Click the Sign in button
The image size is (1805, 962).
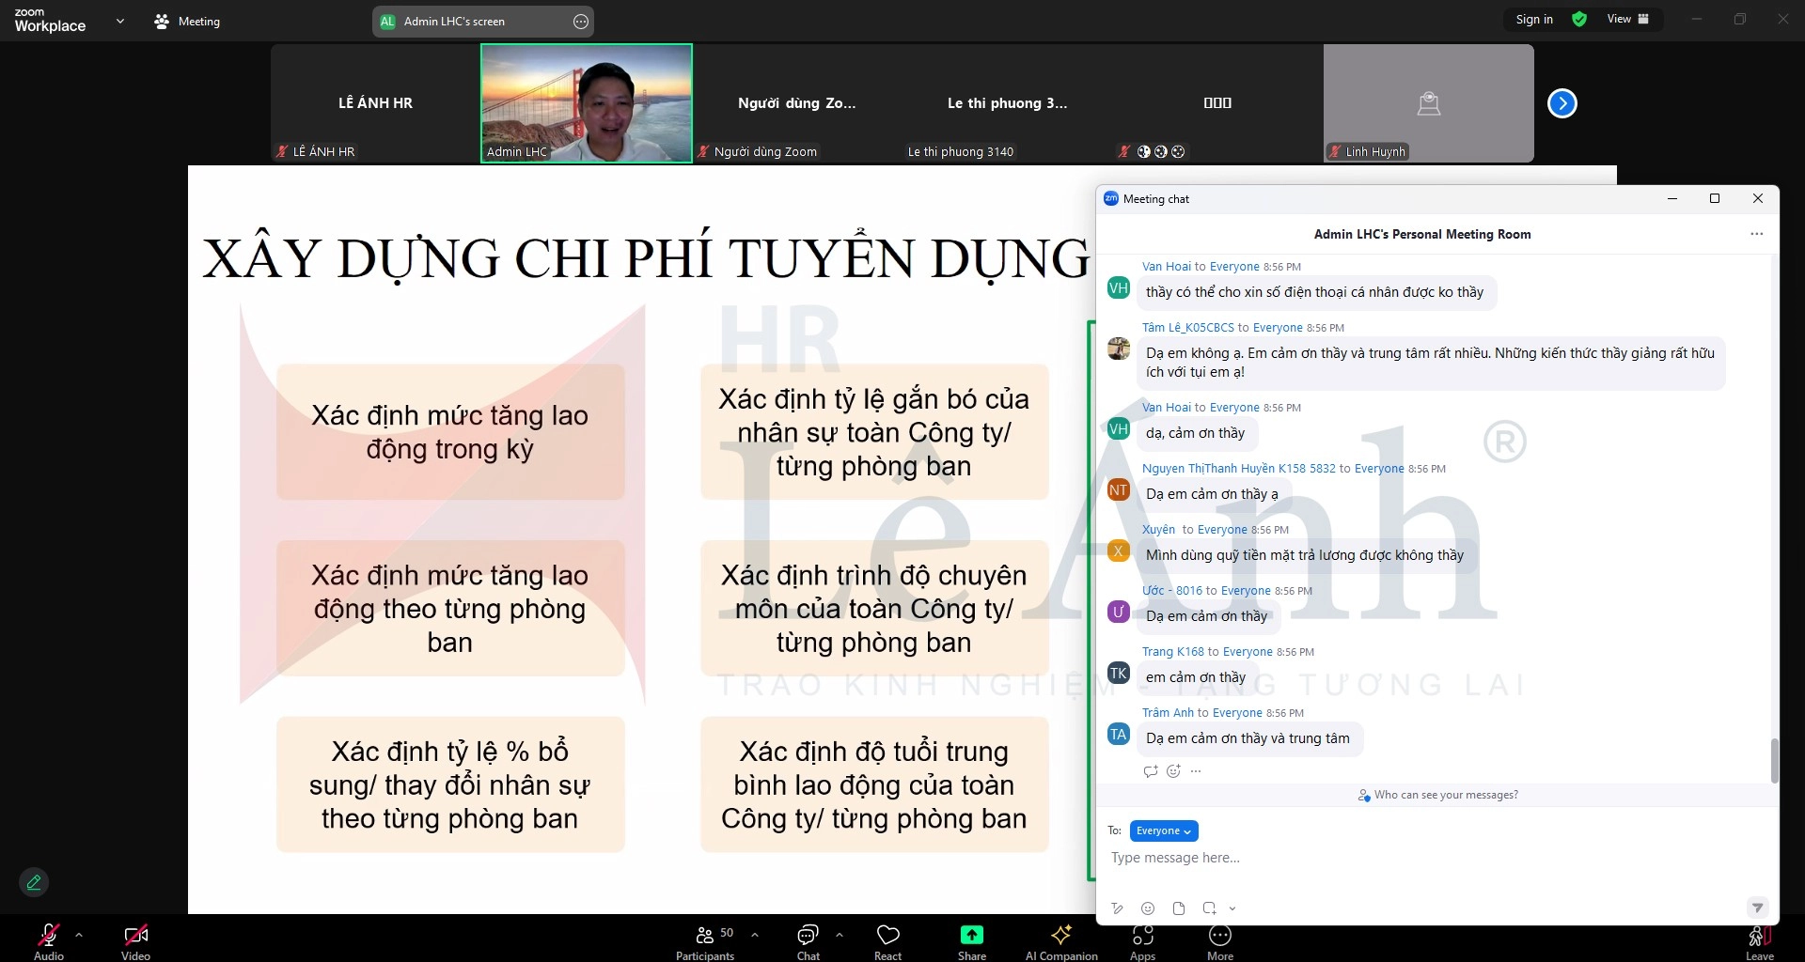(x=1534, y=19)
